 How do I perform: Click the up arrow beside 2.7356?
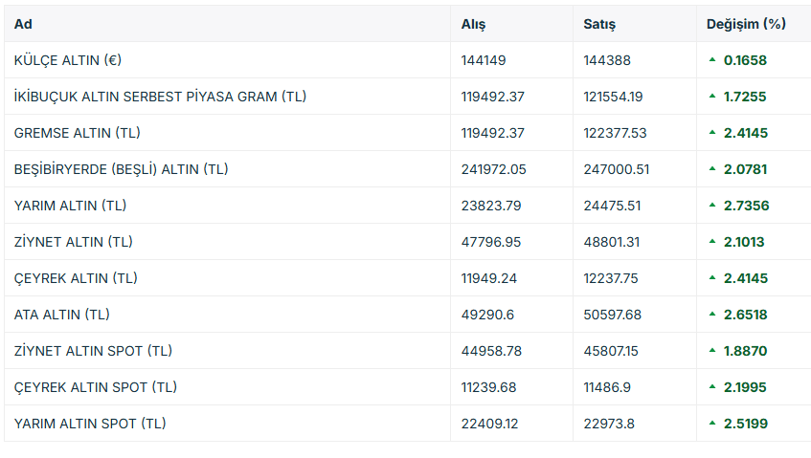pyautogui.click(x=712, y=205)
